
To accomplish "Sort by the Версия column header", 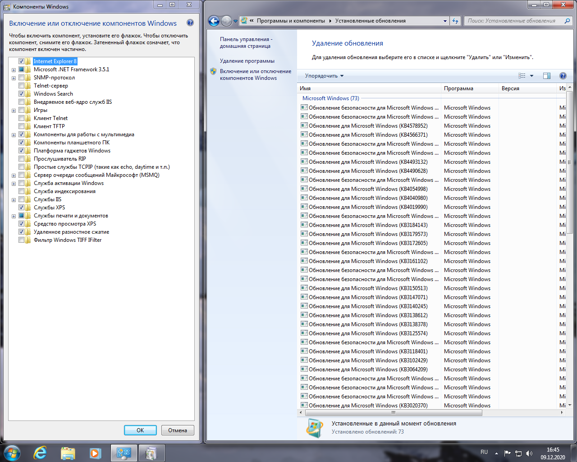I will pos(528,88).
